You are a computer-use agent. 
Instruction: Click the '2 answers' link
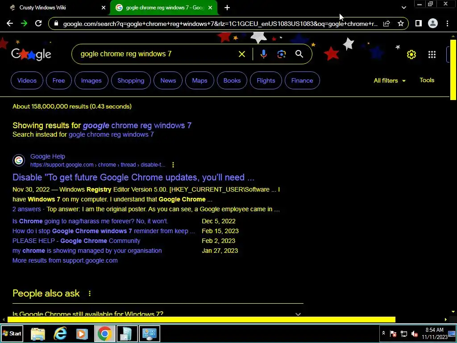pyautogui.click(x=26, y=209)
